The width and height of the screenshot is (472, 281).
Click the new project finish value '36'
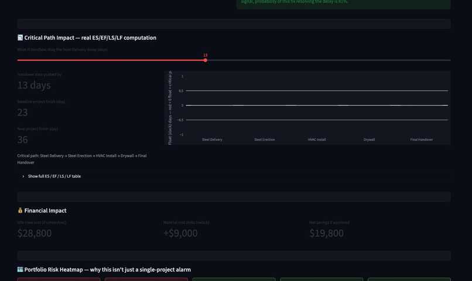pos(23,140)
